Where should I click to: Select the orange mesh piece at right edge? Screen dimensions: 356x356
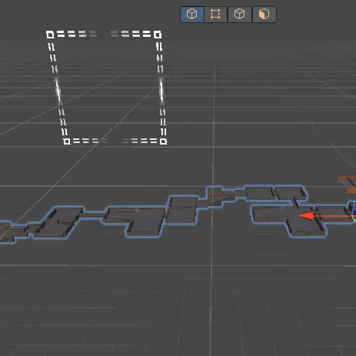coord(348,184)
